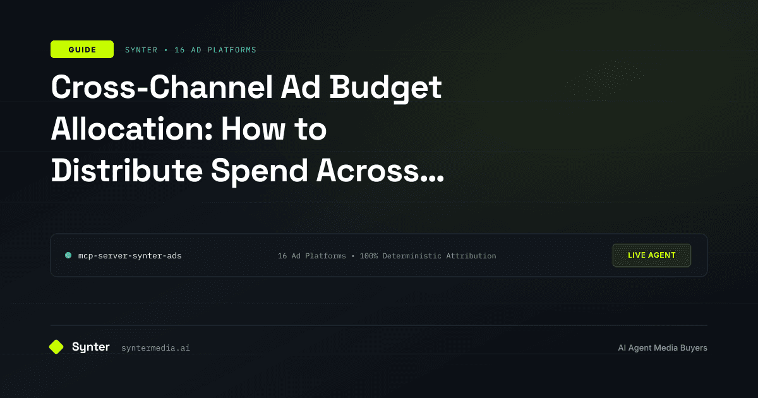Click "16 Ad Platforms • 100% Deterministic Attribution" text

pos(387,256)
